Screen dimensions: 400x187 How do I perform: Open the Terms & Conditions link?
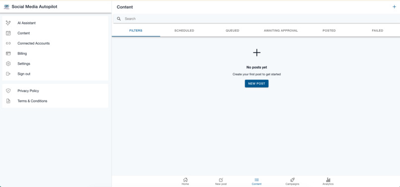pos(55,101)
